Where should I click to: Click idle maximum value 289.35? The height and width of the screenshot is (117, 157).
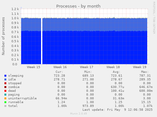click(145, 79)
